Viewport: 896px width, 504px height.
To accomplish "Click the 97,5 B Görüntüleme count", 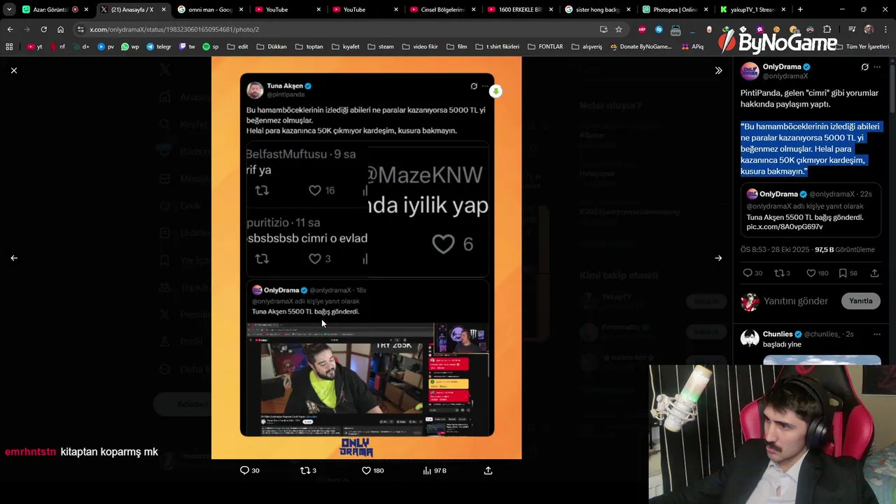I will point(844,249).
